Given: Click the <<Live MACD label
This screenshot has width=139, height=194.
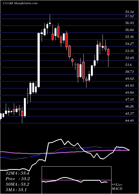Looking at the screenshot, I should point(117,187).
